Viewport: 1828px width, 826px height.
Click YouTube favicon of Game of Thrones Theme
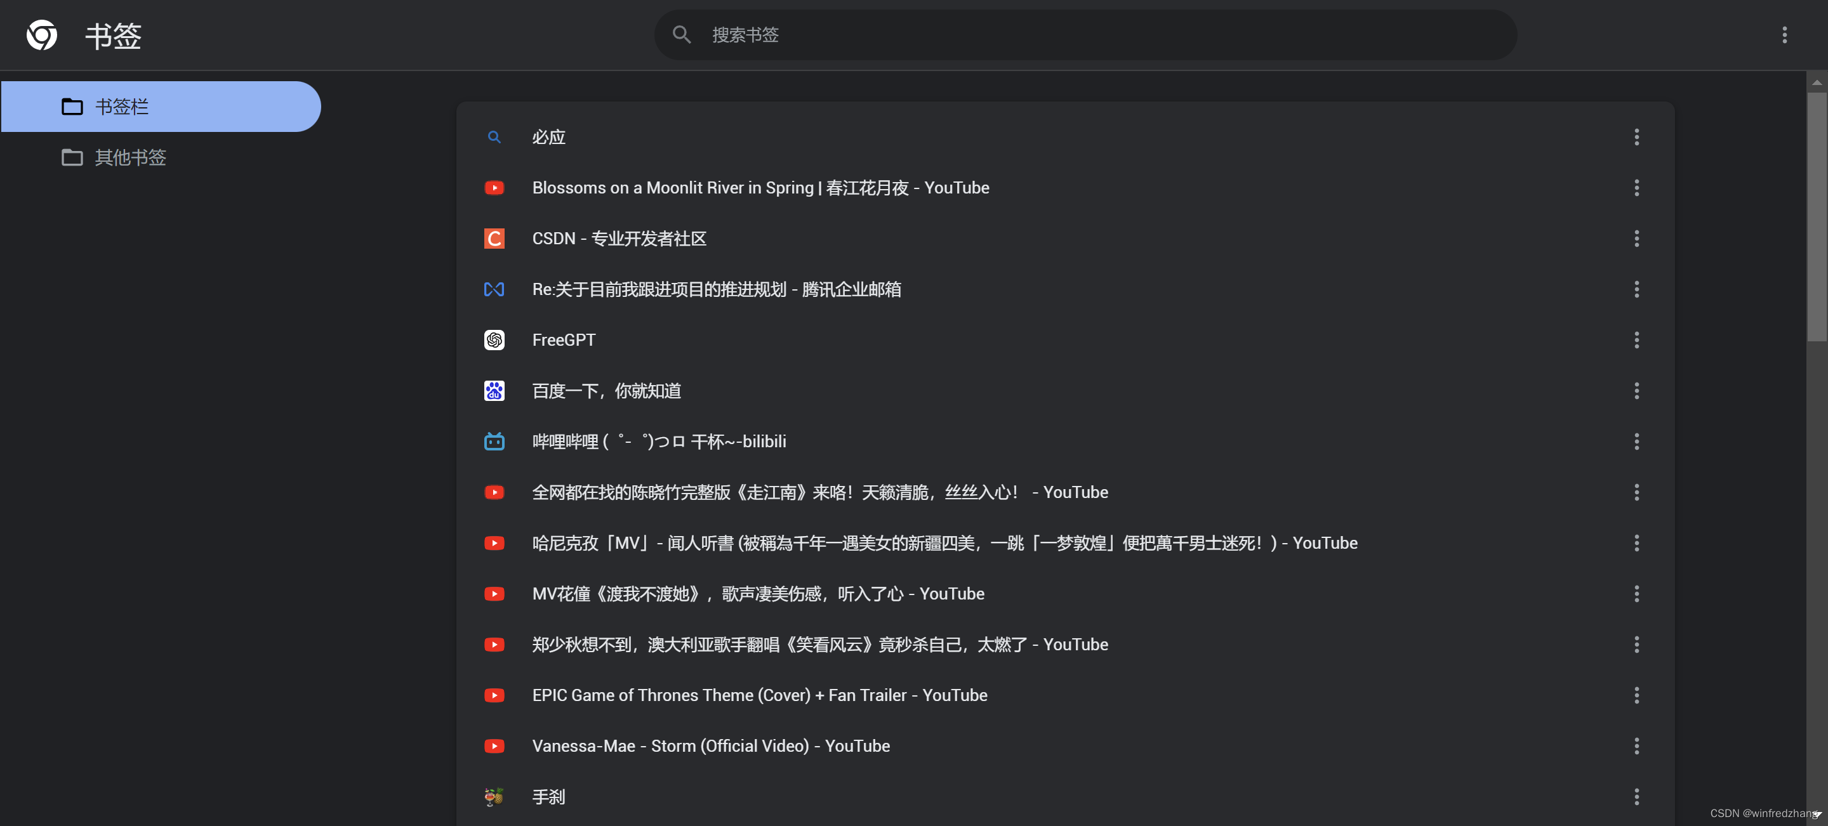tap(494, 695)
